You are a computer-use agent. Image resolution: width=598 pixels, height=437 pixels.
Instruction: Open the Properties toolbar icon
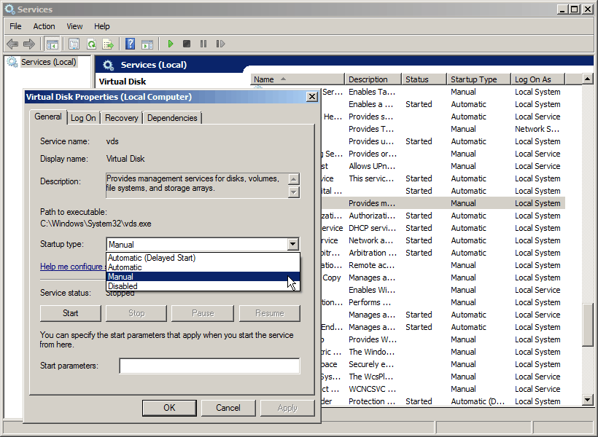(x=74, y=44)
